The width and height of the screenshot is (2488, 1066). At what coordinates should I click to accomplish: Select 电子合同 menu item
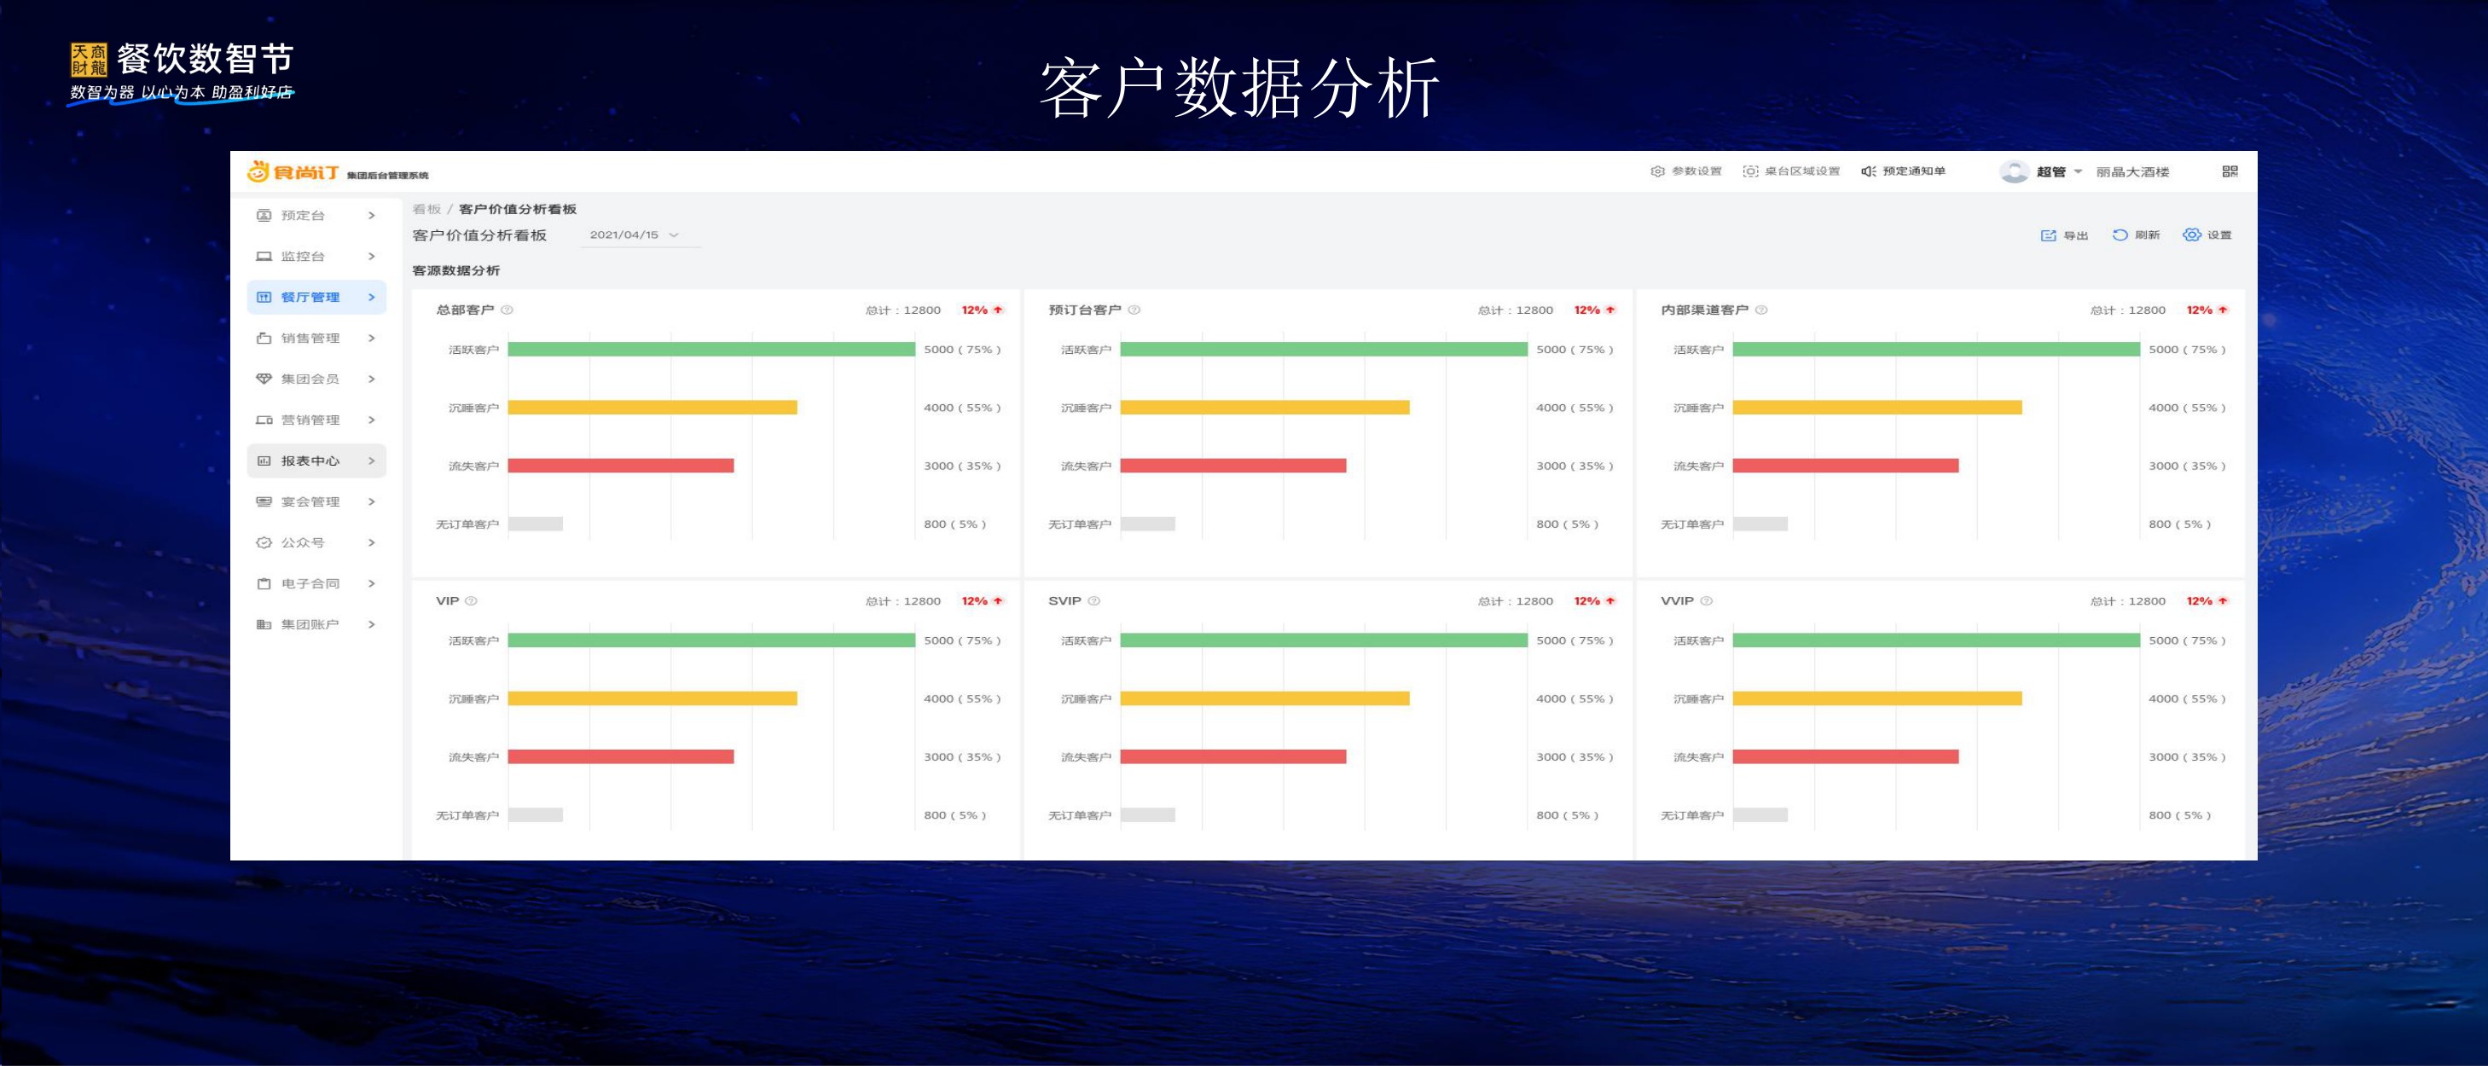[316, 583]
